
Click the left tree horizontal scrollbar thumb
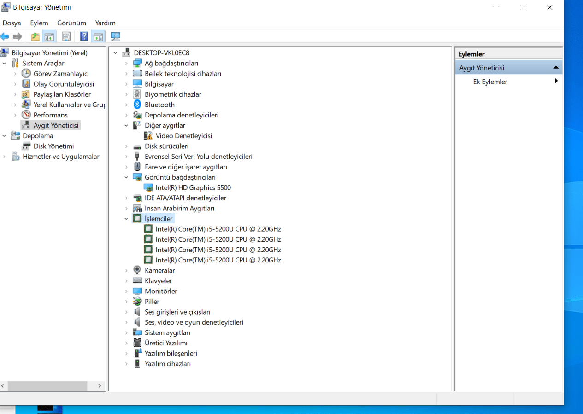tap(47, 386)
